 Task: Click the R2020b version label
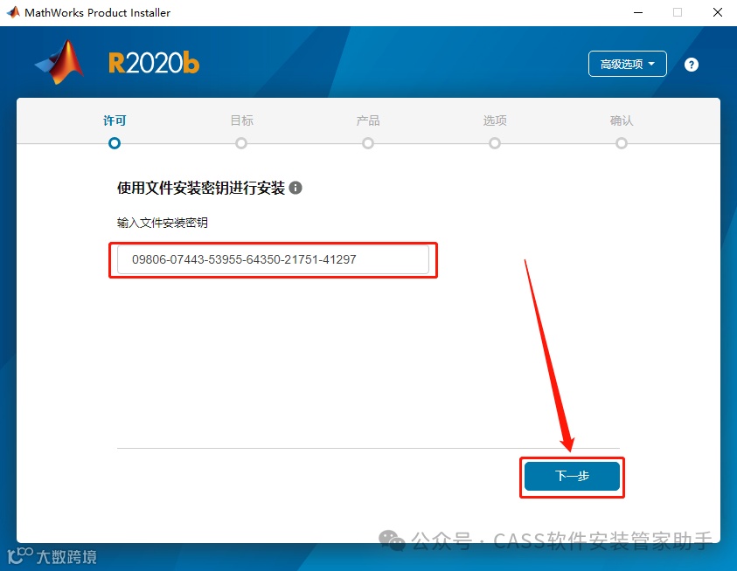[x=154, y=63]
